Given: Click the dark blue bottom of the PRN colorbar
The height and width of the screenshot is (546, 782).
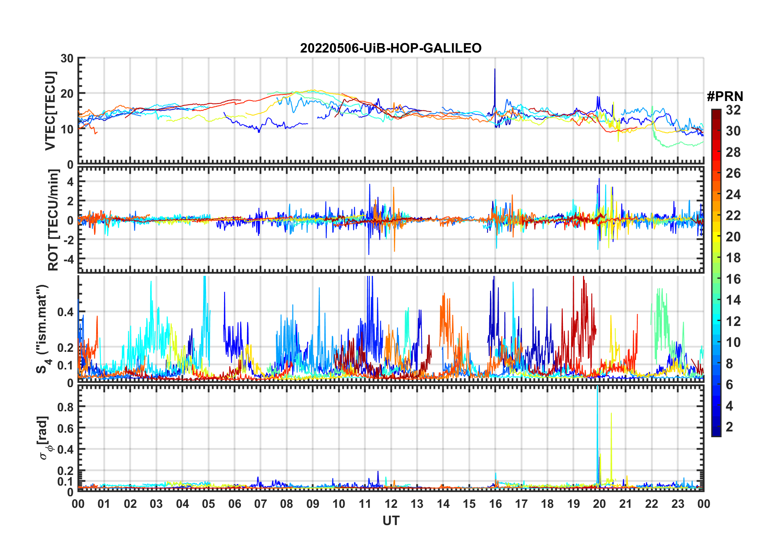Looking at the screenshot, I should tap(716, 432).
